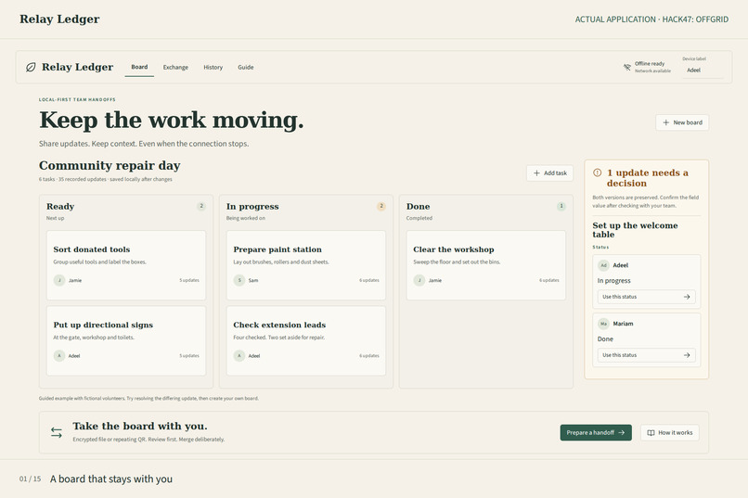Click the Add task button
Screen dimensions: 748x498
pos(549,173)
